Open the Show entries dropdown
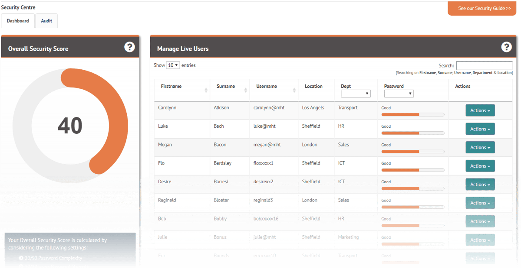This screenshot has height=269, width=521. (172, 65)
